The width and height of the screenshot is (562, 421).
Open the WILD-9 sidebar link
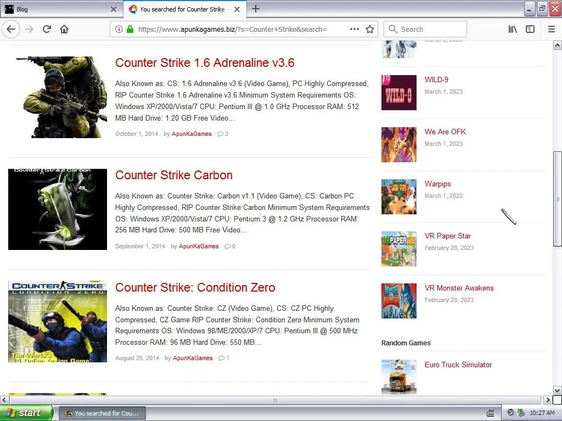point(436,80)
